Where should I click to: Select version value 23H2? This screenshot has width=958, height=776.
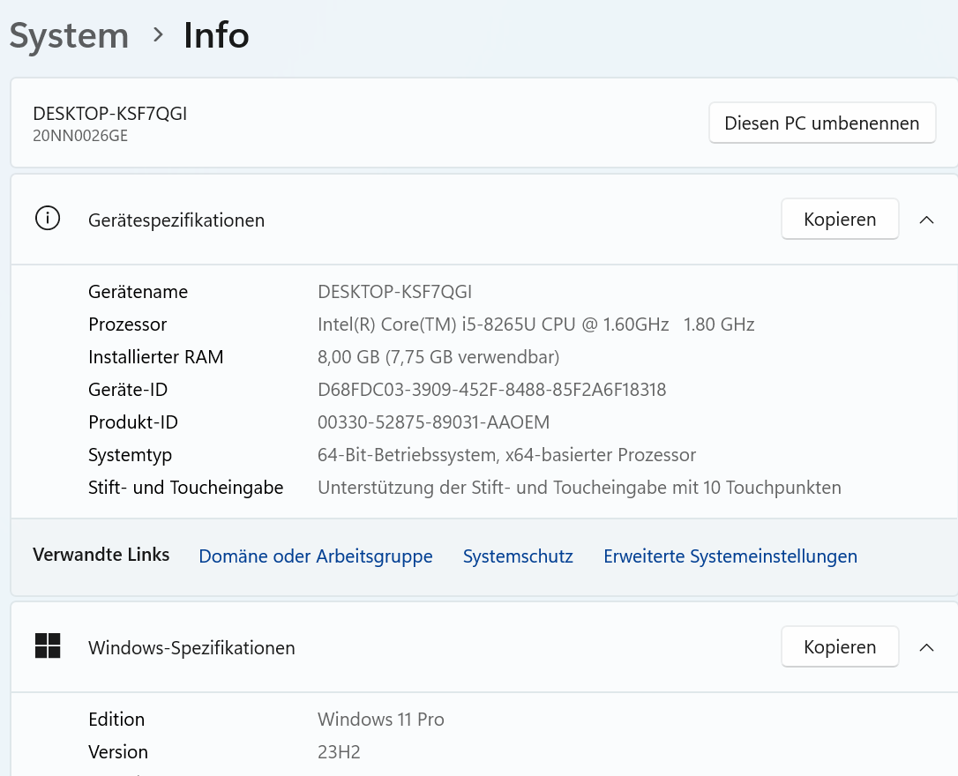tap(339, 752)
